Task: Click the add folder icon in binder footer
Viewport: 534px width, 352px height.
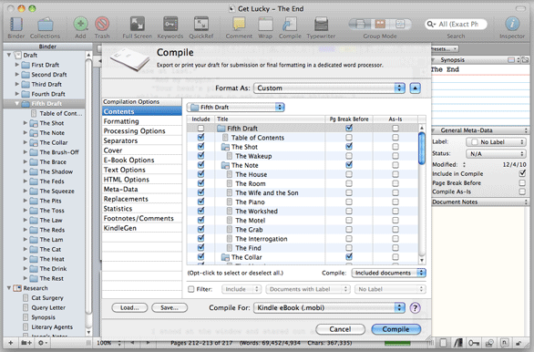Action: coord(26,343)
